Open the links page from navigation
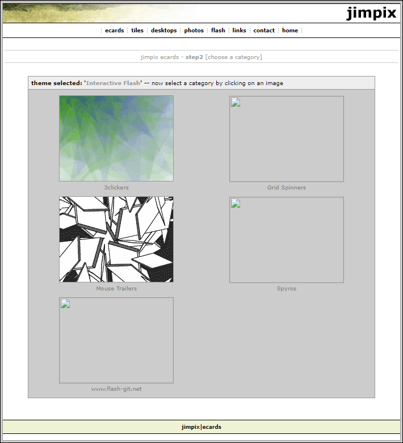Image resolution: width=403 pixels, height=443 pixels. tap(239, 31)
